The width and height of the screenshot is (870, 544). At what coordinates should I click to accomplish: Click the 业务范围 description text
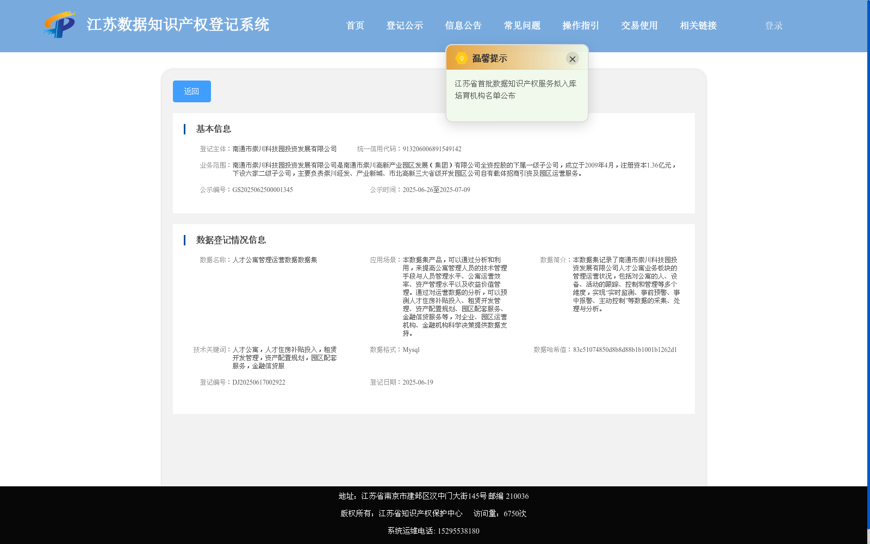(x=455, y=169)
